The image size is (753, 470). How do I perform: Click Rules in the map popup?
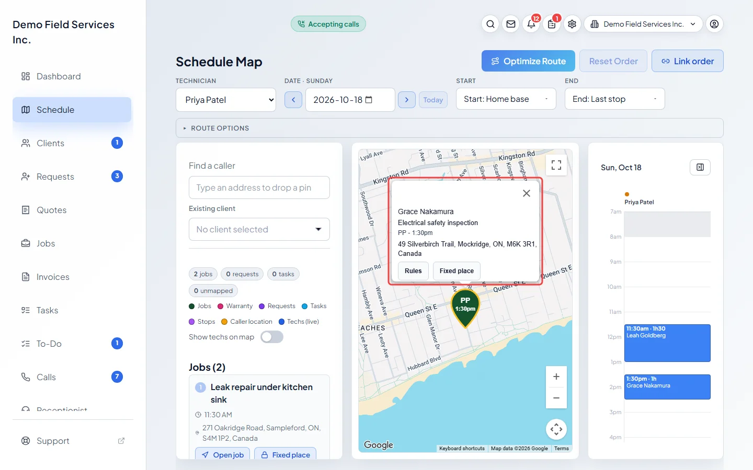tap(413, 271)
